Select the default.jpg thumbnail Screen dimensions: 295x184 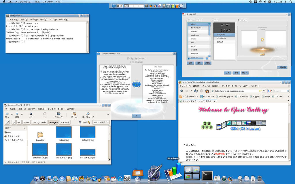[64, 132]
